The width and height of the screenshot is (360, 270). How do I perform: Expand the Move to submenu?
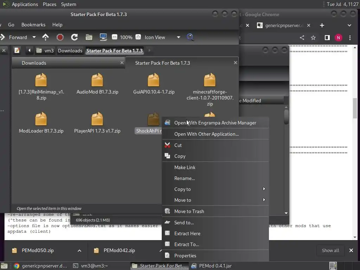click(216, 200)
